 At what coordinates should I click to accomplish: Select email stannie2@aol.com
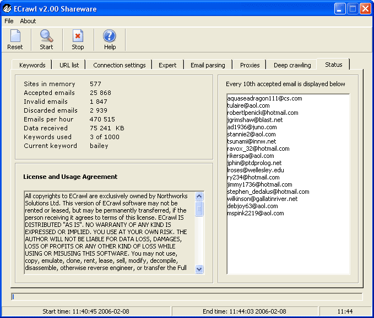(x=251, y=134)
